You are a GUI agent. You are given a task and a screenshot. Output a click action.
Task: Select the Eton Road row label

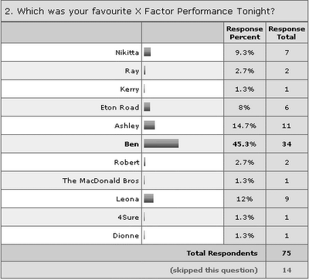120,107
